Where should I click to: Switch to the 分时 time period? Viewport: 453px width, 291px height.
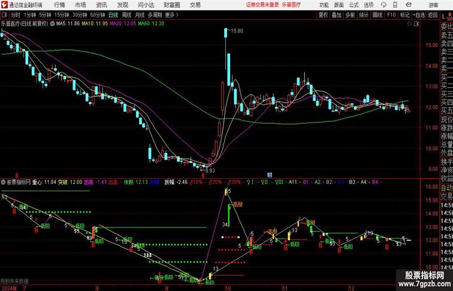point(15,15)
